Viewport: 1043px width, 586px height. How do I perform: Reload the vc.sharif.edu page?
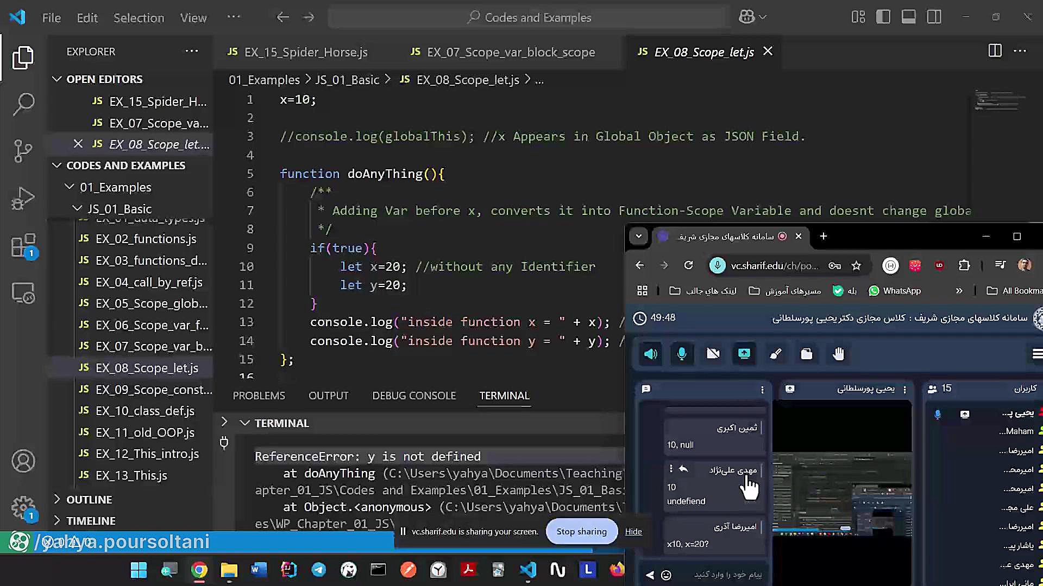[x=688, y=265]
